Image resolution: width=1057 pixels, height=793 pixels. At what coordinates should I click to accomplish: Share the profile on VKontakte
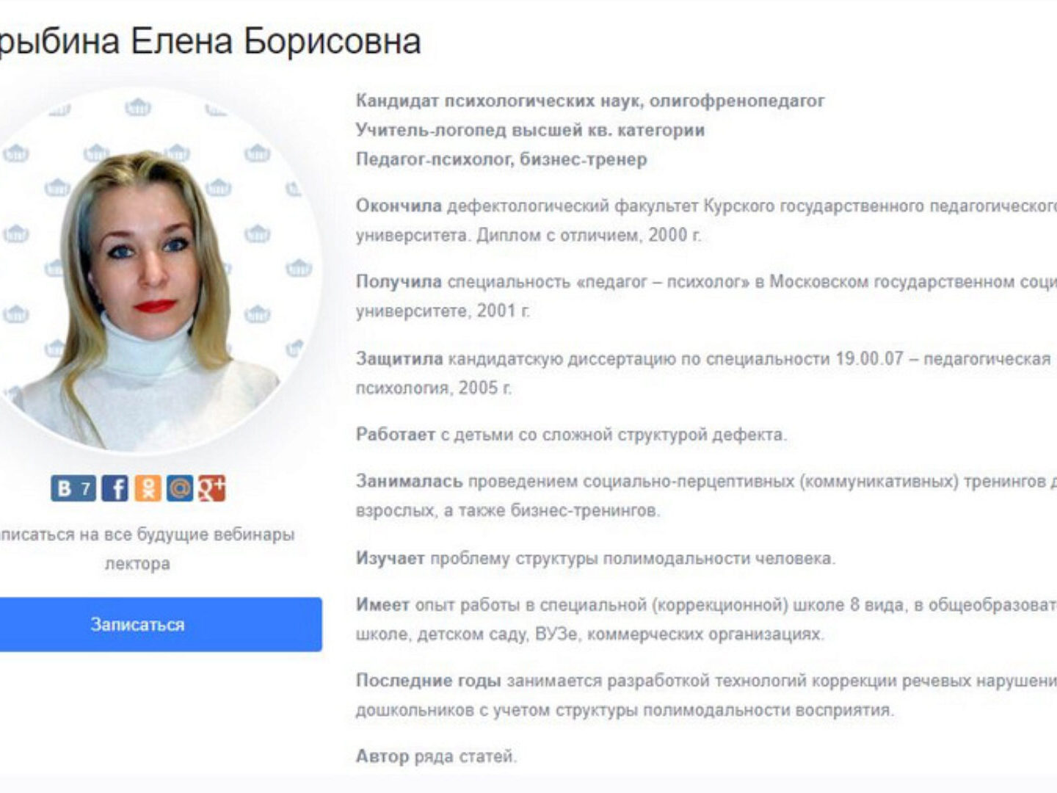click(x=73, y=488)
